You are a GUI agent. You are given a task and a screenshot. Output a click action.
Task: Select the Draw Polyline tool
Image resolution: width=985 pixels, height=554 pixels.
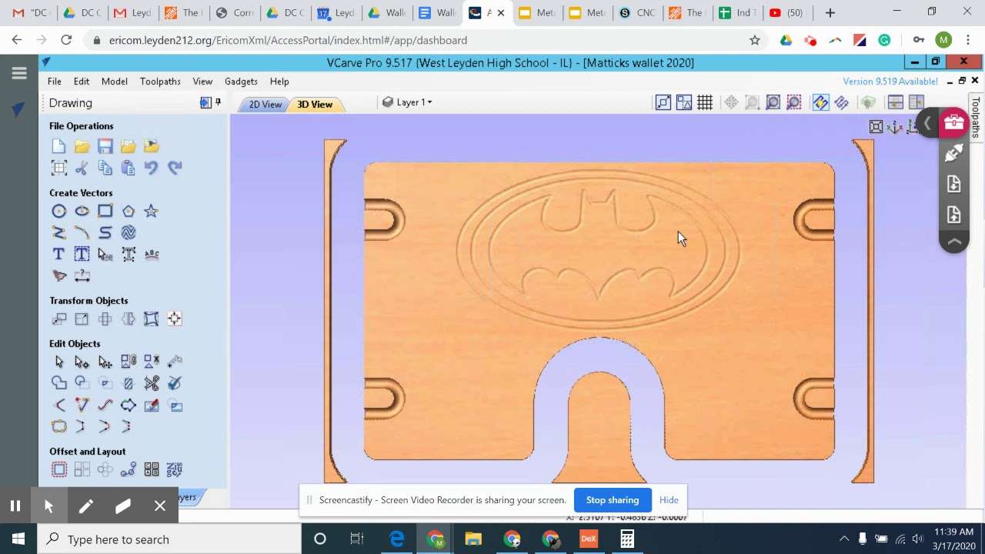[x=59, y=232]
